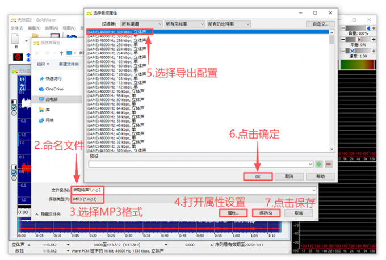Image resolution: width=386 pixels, height=260 pixels.
Task: Click the Save As dialog forward arrow
Action: click(47, 53)
